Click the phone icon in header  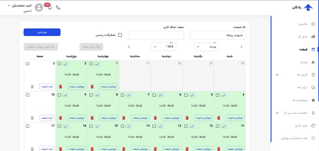coord(58,8)
